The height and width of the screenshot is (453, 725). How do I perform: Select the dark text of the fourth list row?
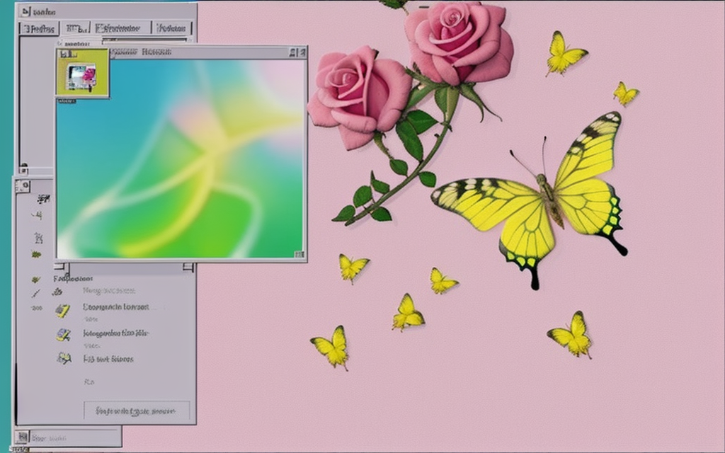point(108,359)
